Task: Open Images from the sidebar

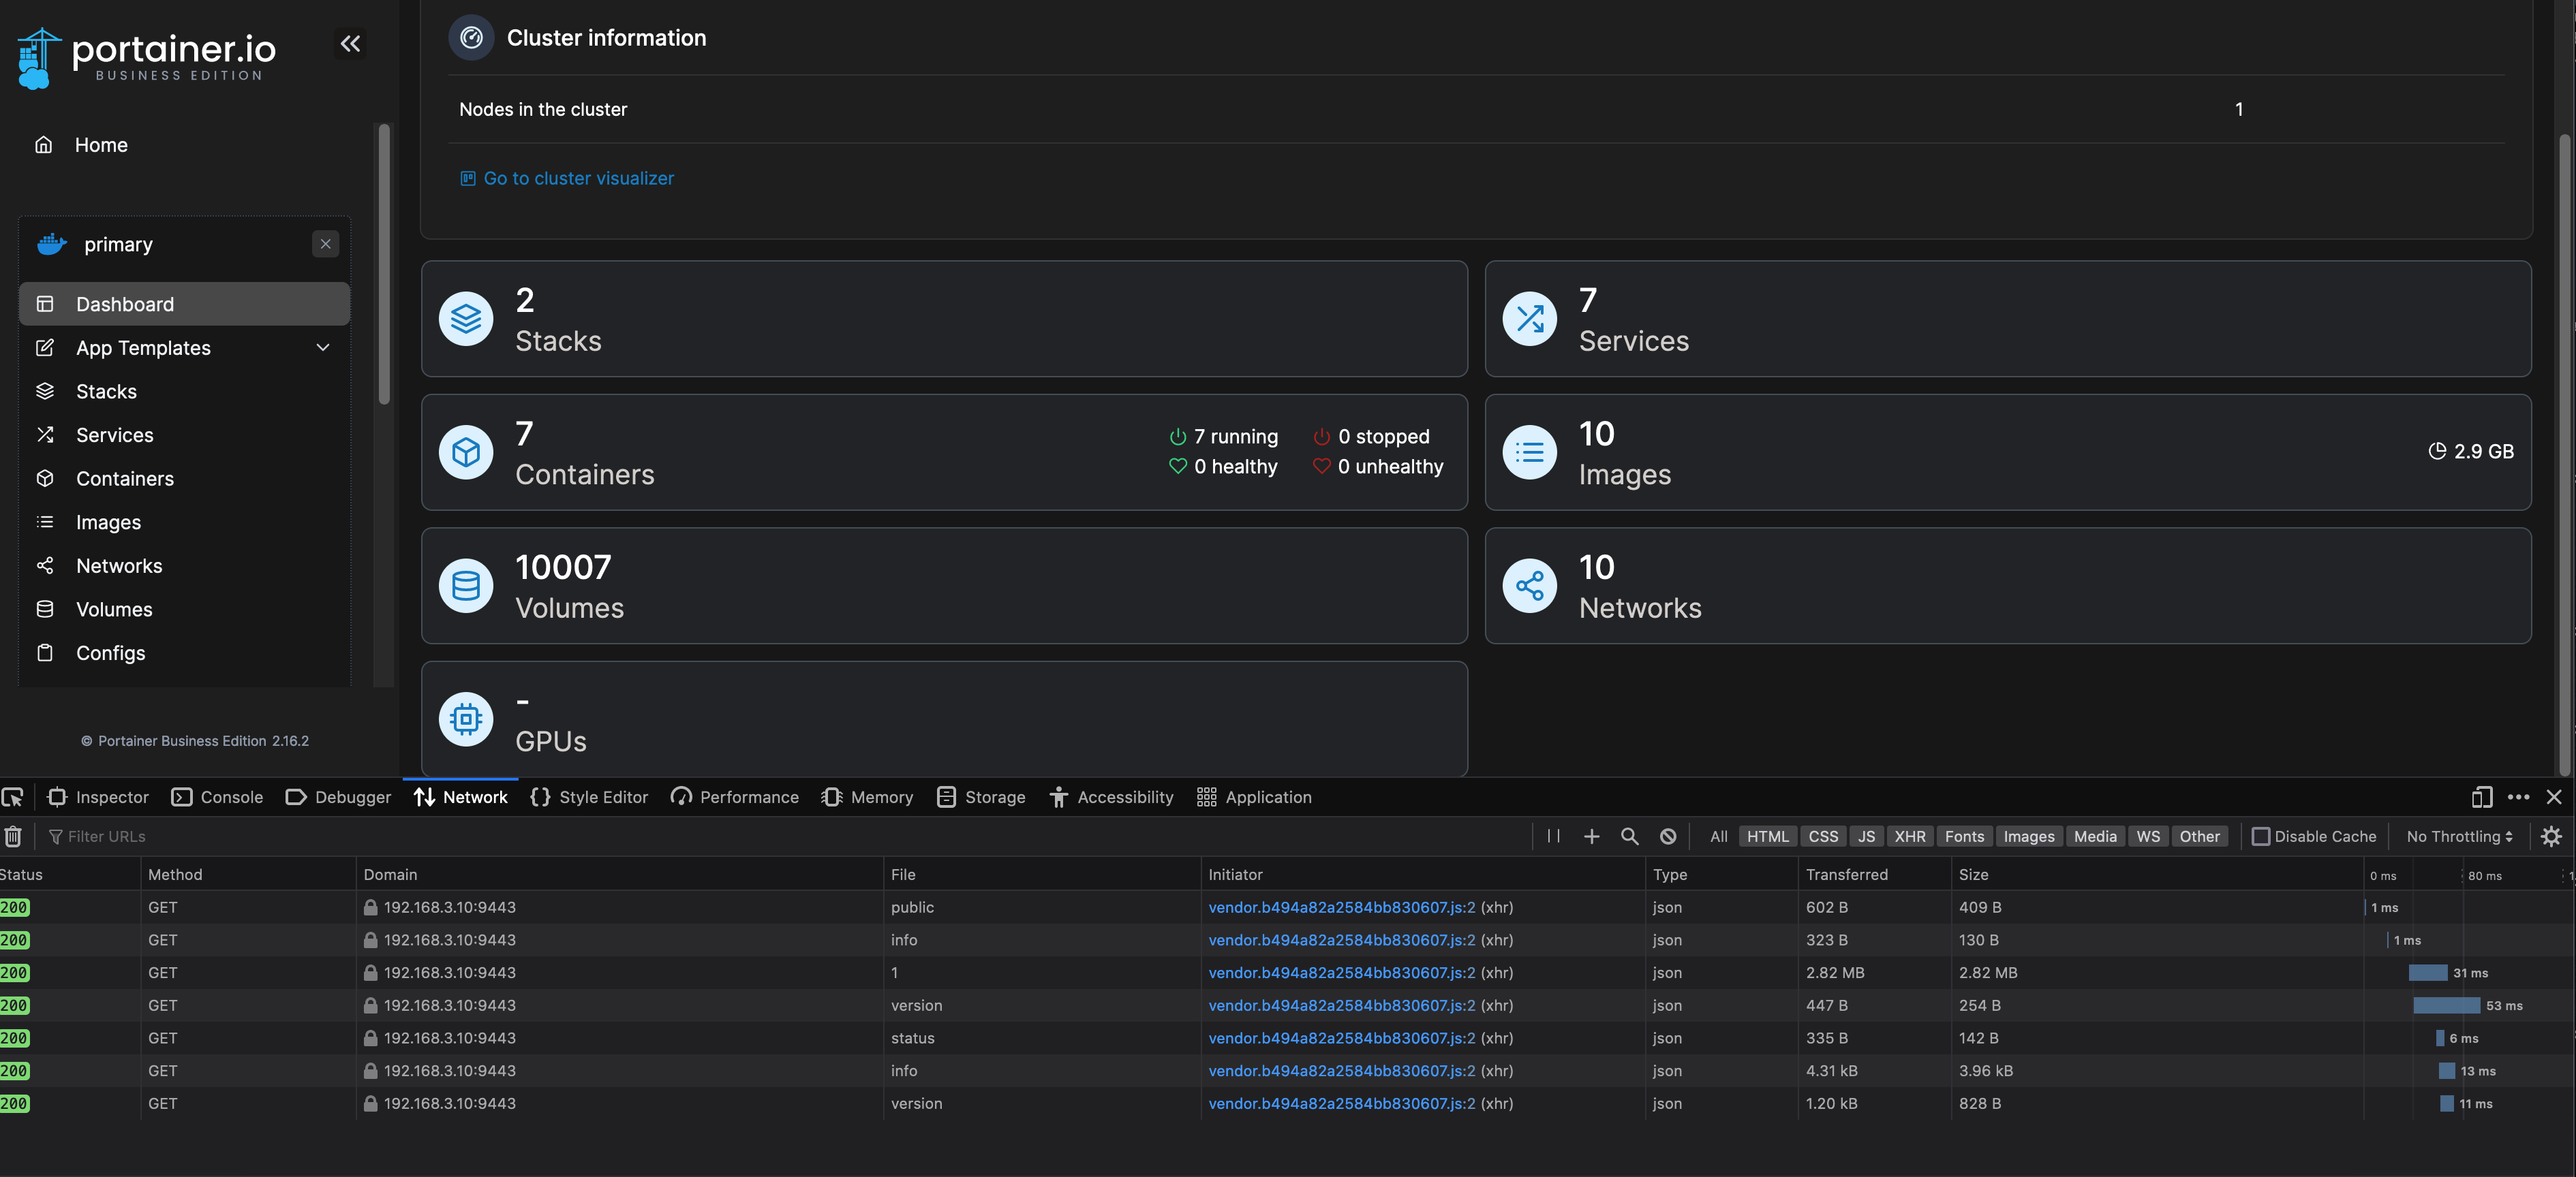Action: pos(185,522)
